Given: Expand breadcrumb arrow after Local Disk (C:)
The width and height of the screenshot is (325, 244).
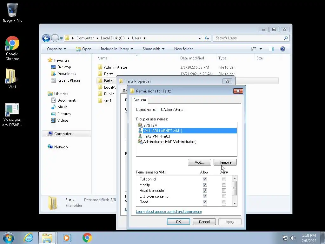Looking at the screenshot, I should pyautogui.click(x=128, y=38).
